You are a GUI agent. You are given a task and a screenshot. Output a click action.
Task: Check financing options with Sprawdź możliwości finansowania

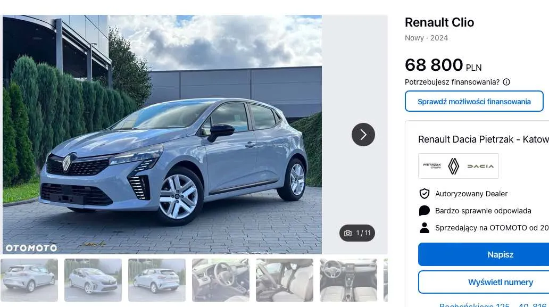(x=474, y=101)
